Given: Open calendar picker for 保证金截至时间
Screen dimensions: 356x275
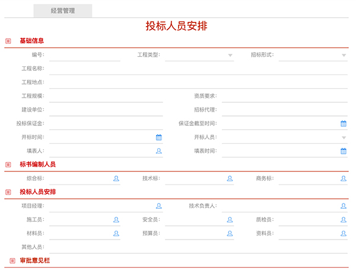Looking at the screenshot, I should 344,124.
